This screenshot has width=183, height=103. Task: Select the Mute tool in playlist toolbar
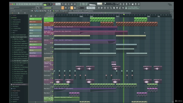(x=41, y=11)
